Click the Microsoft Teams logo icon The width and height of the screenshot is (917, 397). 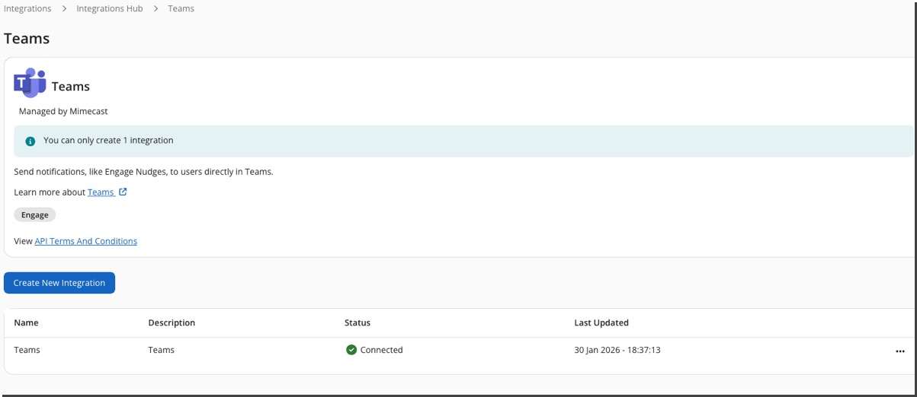pyautogui.click(x=30, y=83)
